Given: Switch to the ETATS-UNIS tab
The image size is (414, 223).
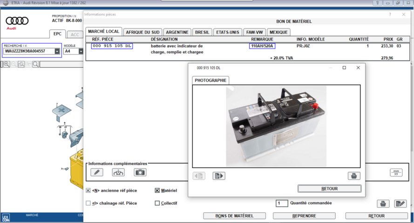Looking at the screenshot, I should (228, 33).
